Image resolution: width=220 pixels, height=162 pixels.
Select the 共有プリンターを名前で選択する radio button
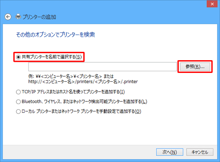(18, 57)
